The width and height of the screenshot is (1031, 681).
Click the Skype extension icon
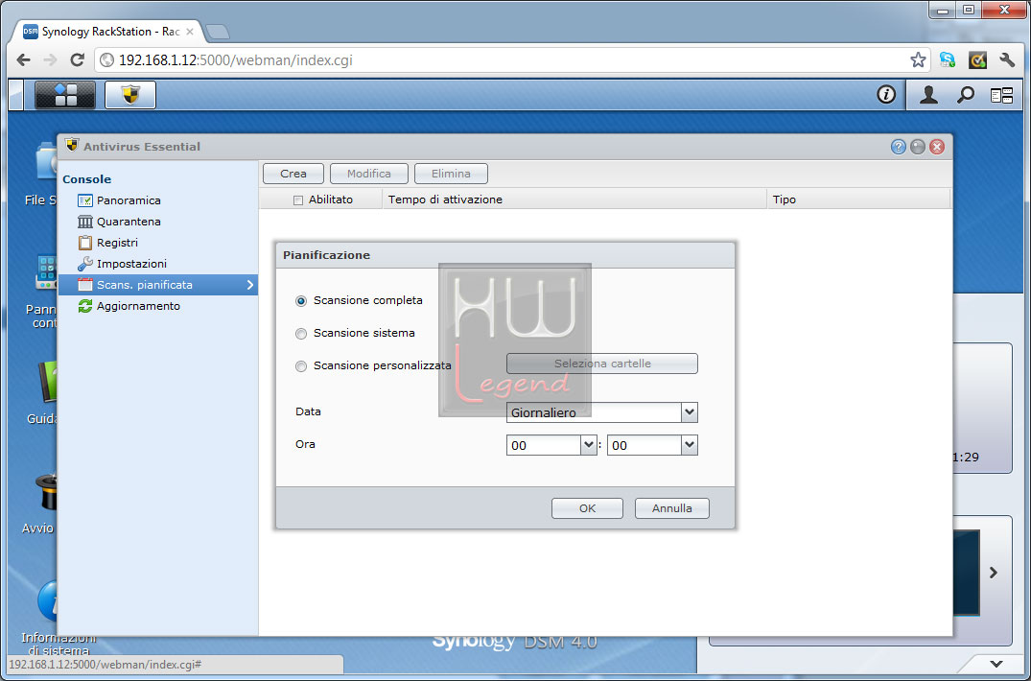tap(948, 60)
